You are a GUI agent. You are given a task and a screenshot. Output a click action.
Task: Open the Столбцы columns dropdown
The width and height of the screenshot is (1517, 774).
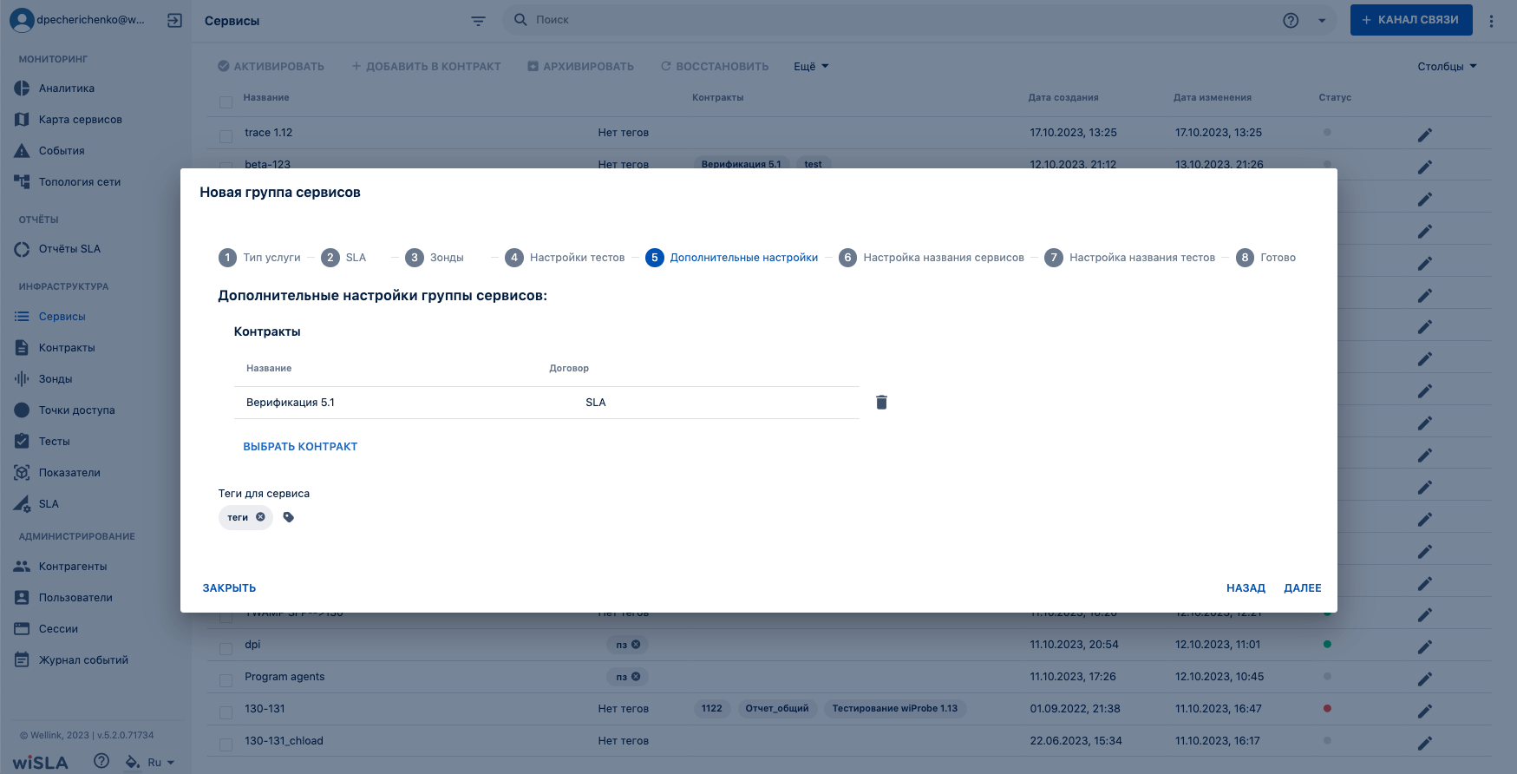pyautogui.click(x=1447, y=67)
